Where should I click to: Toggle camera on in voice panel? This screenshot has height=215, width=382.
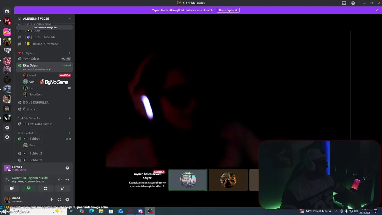pos(12,188)
